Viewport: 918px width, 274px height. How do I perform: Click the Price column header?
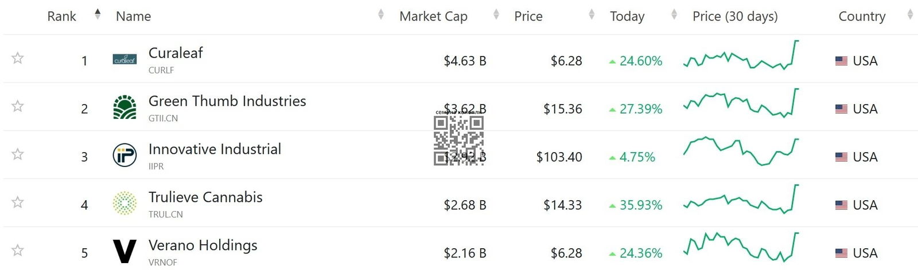pos(528,17)
